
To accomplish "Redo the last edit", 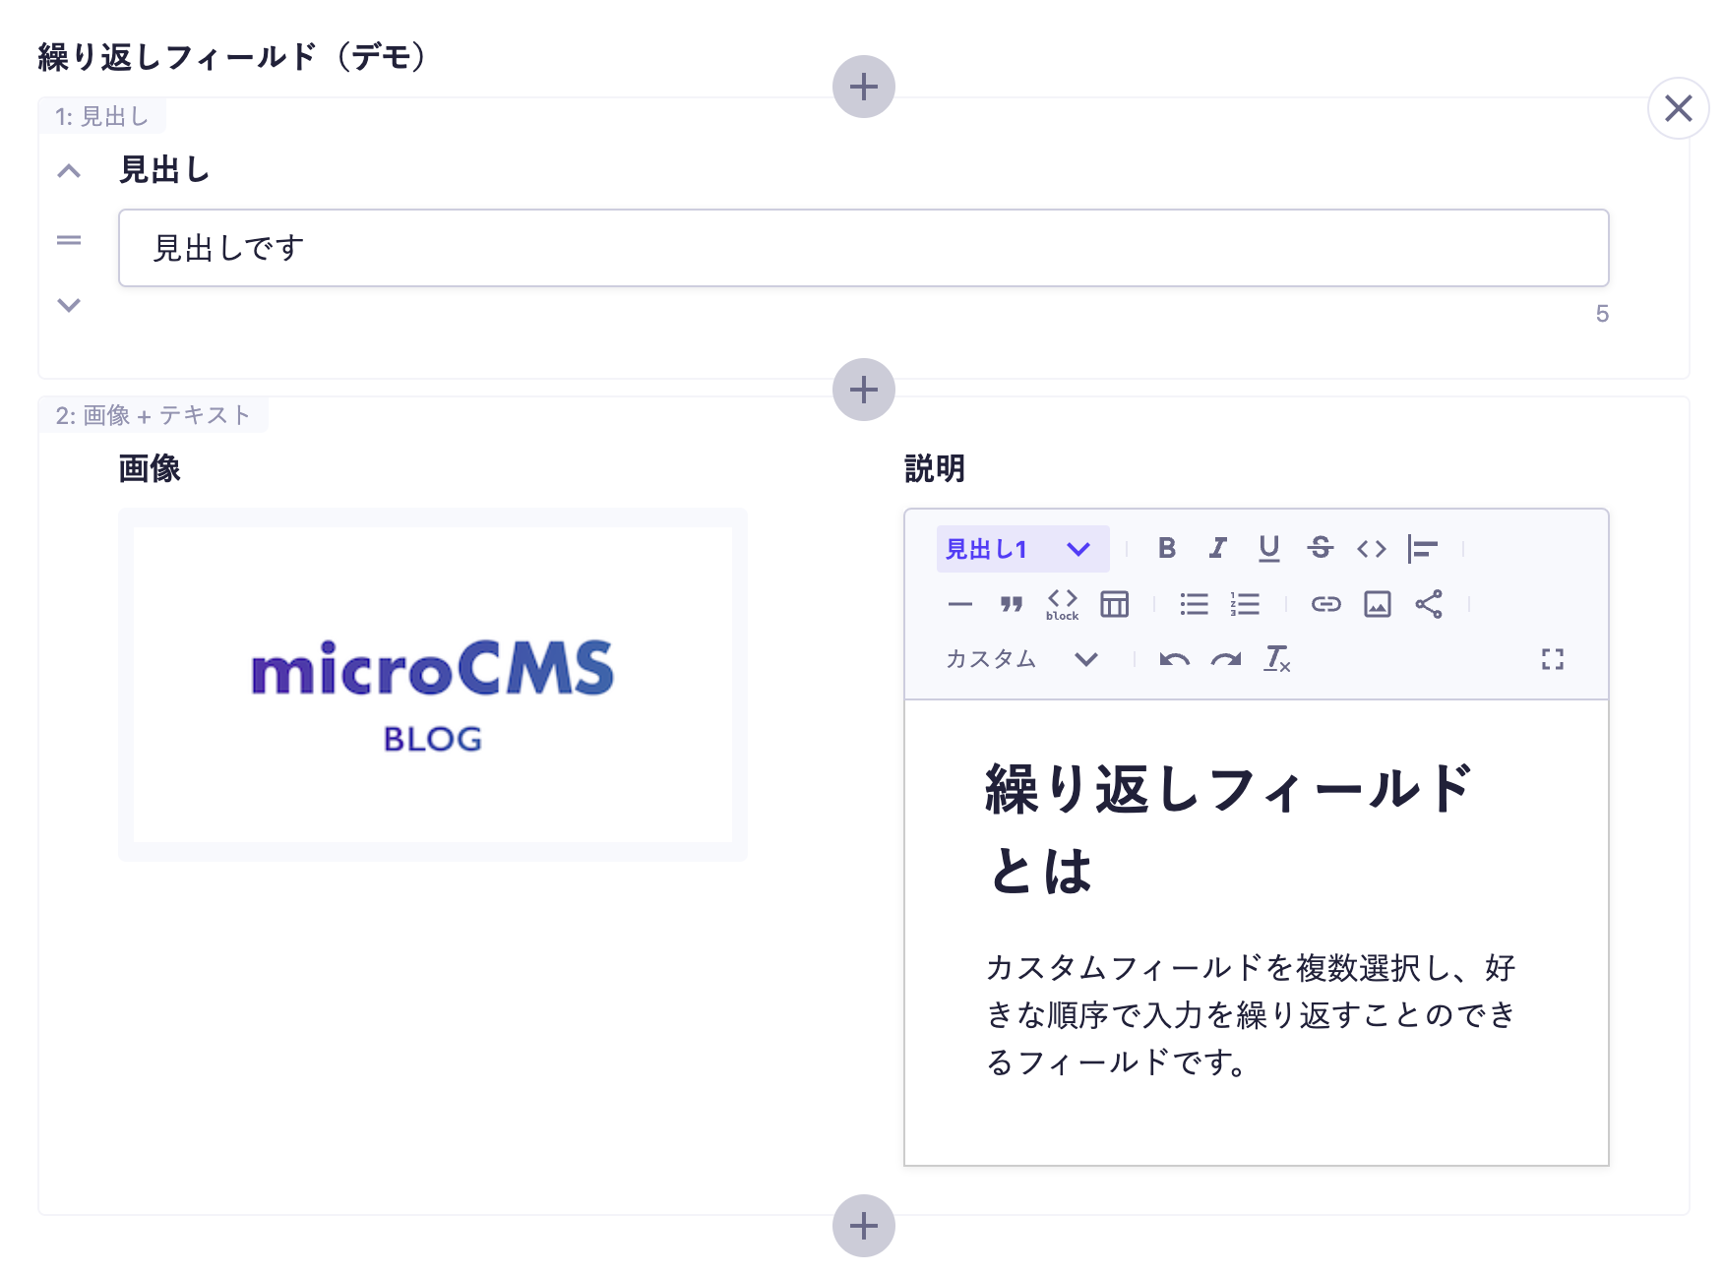I will [1226, 659].
